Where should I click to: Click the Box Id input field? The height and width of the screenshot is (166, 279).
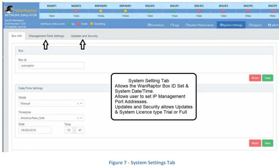pyautogui.click(x=51, y=65)
